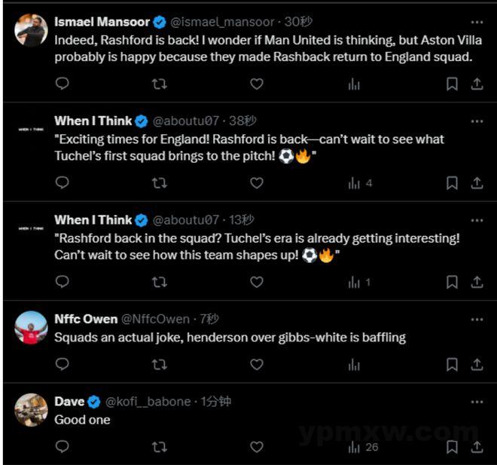
Task: Expand more menu on Dave's tweet
Action: coord(477,401)
